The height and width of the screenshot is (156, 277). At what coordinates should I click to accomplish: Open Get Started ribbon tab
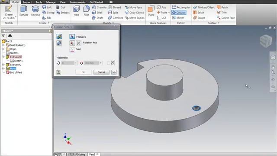(96, 2)
